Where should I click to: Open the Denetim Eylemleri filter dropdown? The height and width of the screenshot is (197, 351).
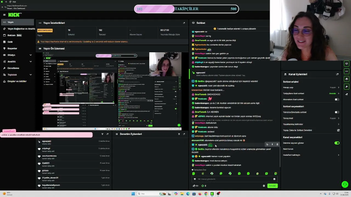click(x=179, y=134)
